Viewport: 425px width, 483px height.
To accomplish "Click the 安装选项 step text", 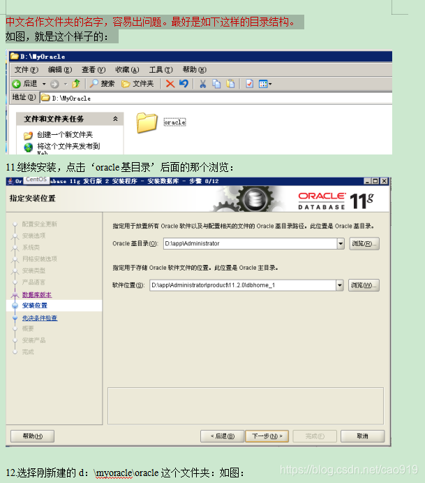I will tap(33, 236).
